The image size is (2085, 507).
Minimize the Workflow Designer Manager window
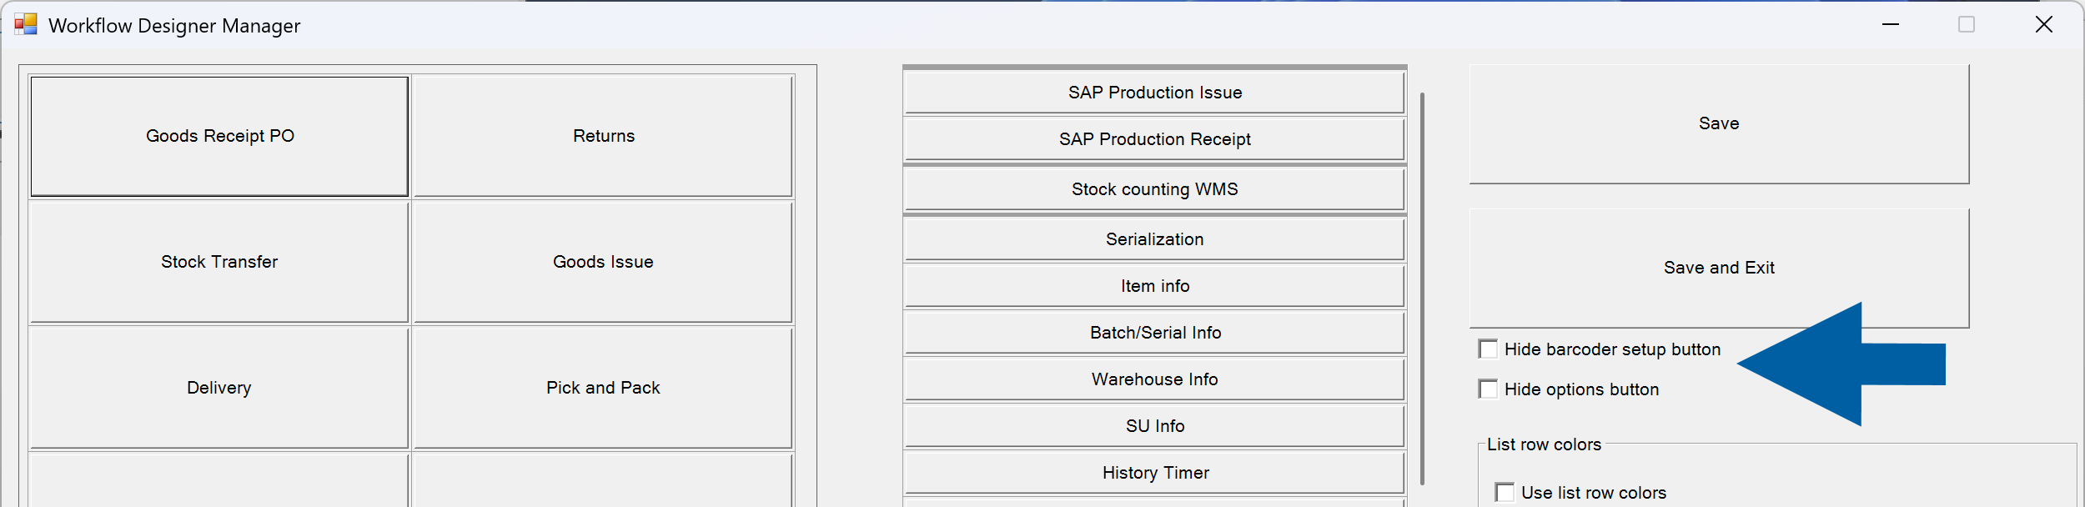click(x=1891, y=24)
